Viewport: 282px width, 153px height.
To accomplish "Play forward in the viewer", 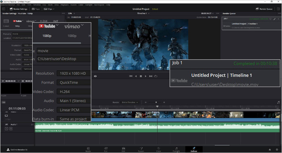I will [x=146, y=76].
